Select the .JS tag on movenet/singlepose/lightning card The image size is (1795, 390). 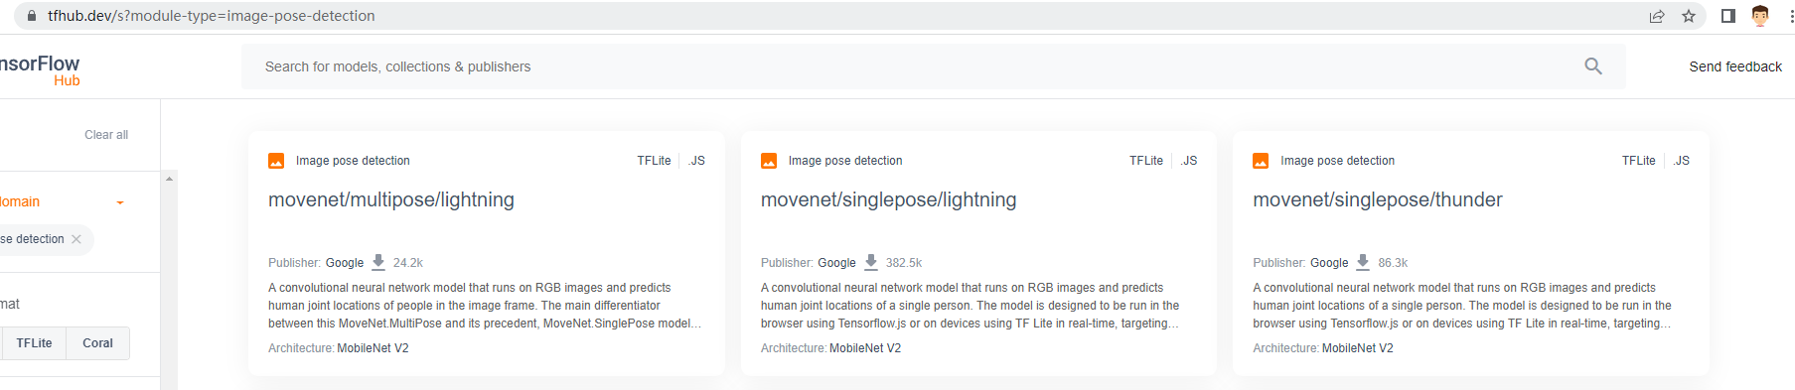[1189, 161]
